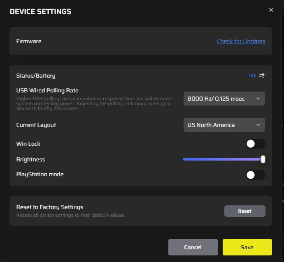Click the chevron arrow on the layout dropdown
Screen dimensions: 284x262
coord(258,125)
